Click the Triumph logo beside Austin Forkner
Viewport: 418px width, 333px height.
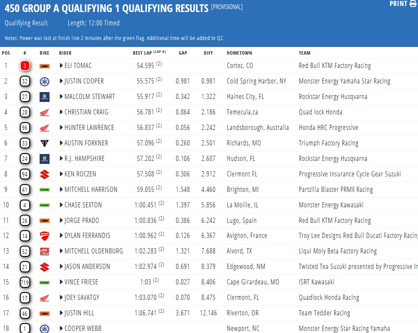(x=44, y=143)
